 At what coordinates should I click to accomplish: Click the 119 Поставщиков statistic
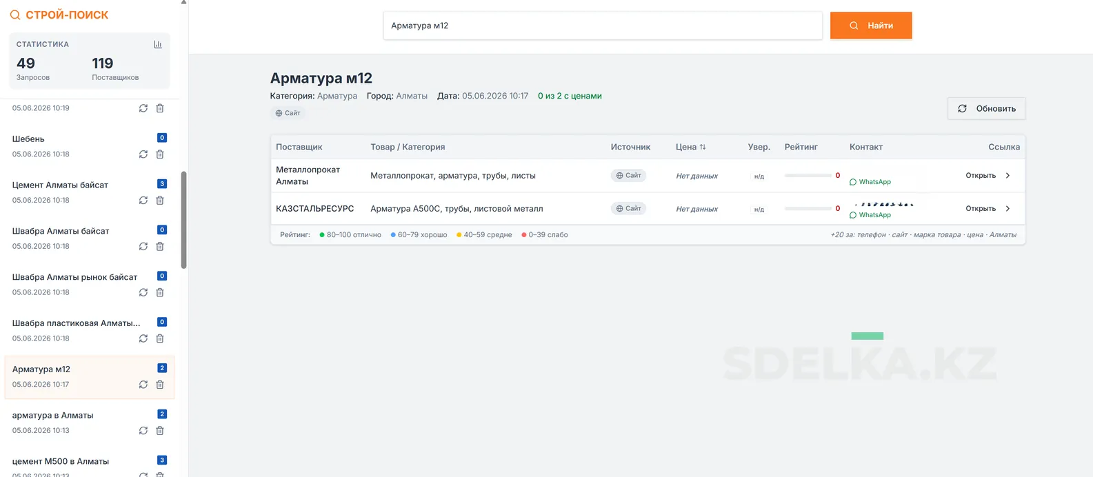[115, 69]
